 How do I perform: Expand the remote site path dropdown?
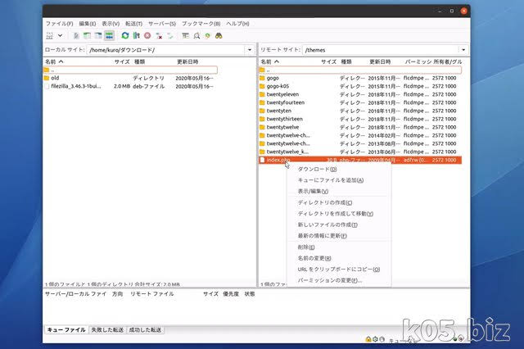pyautogui.click(x=463, y=50)
